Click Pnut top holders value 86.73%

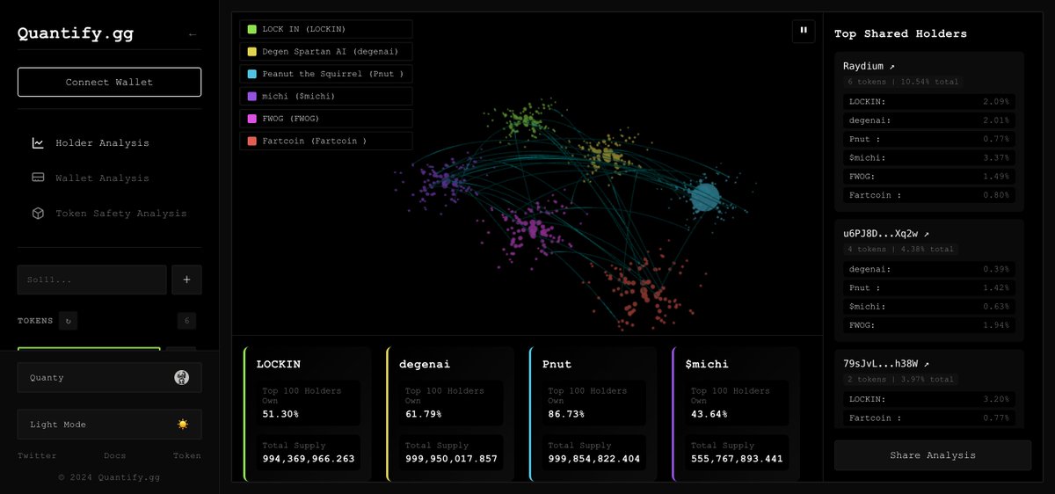[x=567, y=414]
